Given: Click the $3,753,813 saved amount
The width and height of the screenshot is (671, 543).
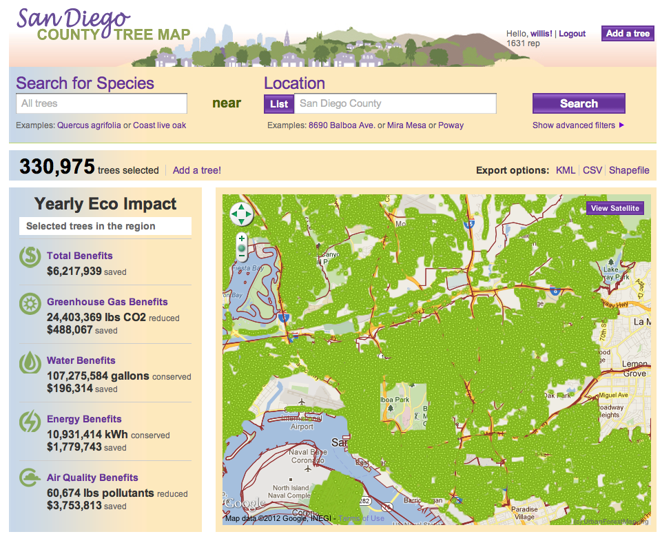Looking at the screenshot, I should 87,506.
